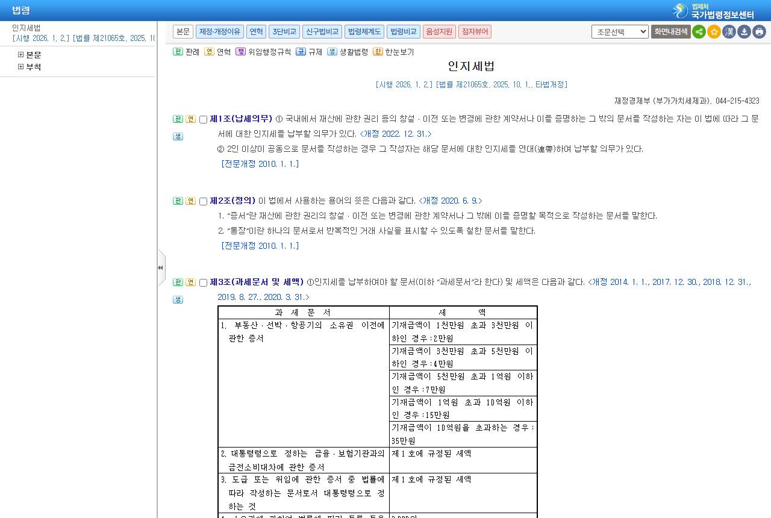Image resolution: width=771 pixels, height=518 pixels.
Task: Click the 한눈보기 (한) legend icon
Action: [378, 52]
